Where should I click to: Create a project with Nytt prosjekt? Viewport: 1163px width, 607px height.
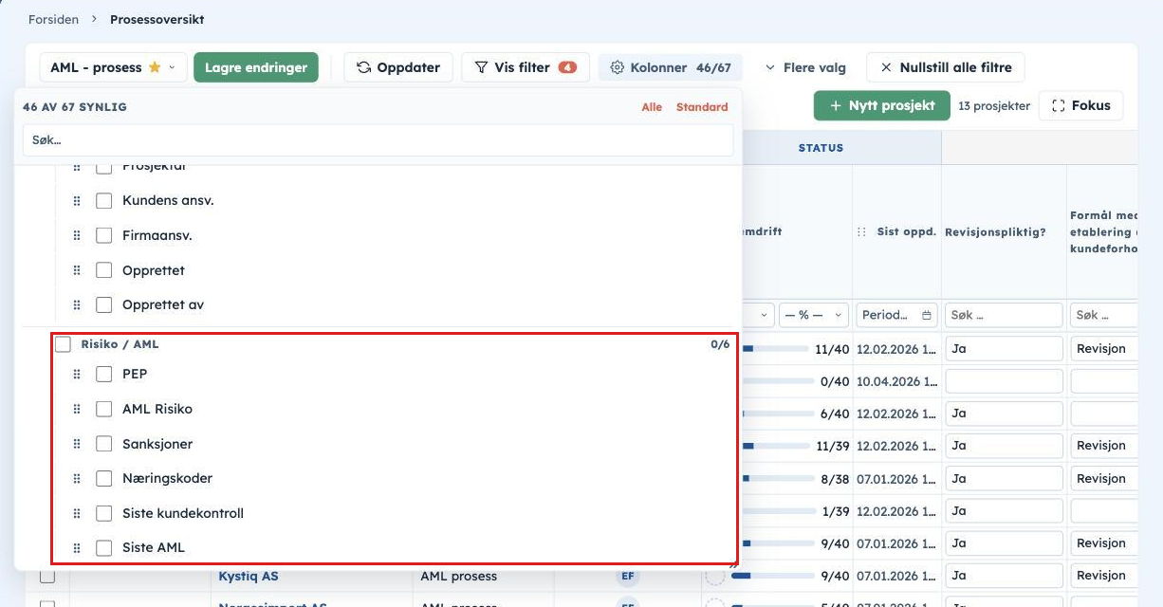[882, 105]
